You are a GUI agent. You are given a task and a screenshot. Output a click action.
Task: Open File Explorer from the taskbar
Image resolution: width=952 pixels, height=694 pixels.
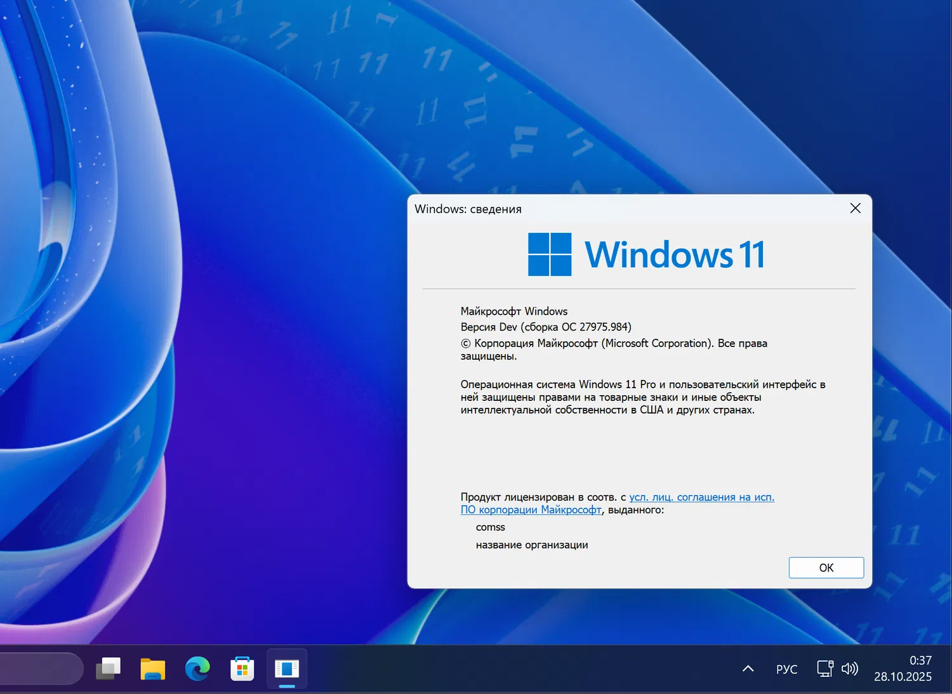(152, 669)
